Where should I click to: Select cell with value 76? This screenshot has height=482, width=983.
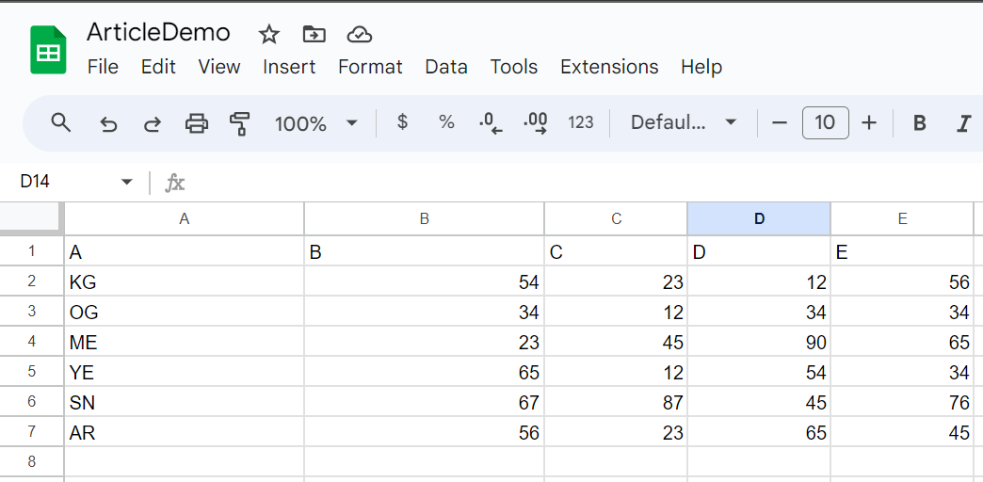click(x=902, y=402)
